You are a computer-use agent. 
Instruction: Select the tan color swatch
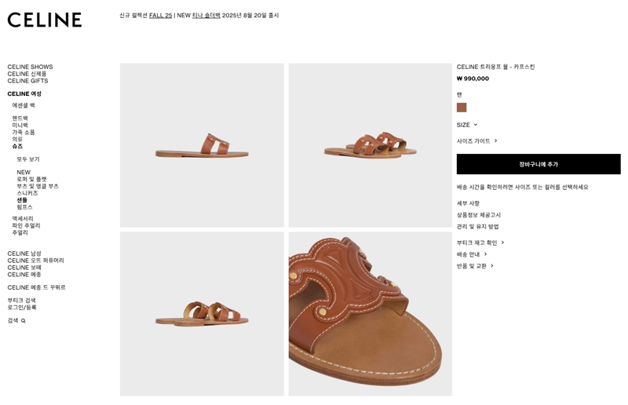(462, 108)
